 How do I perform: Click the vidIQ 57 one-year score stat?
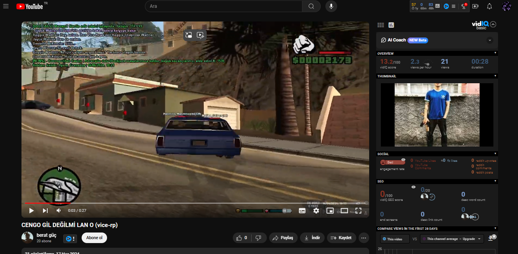click(x=414, y=6)
